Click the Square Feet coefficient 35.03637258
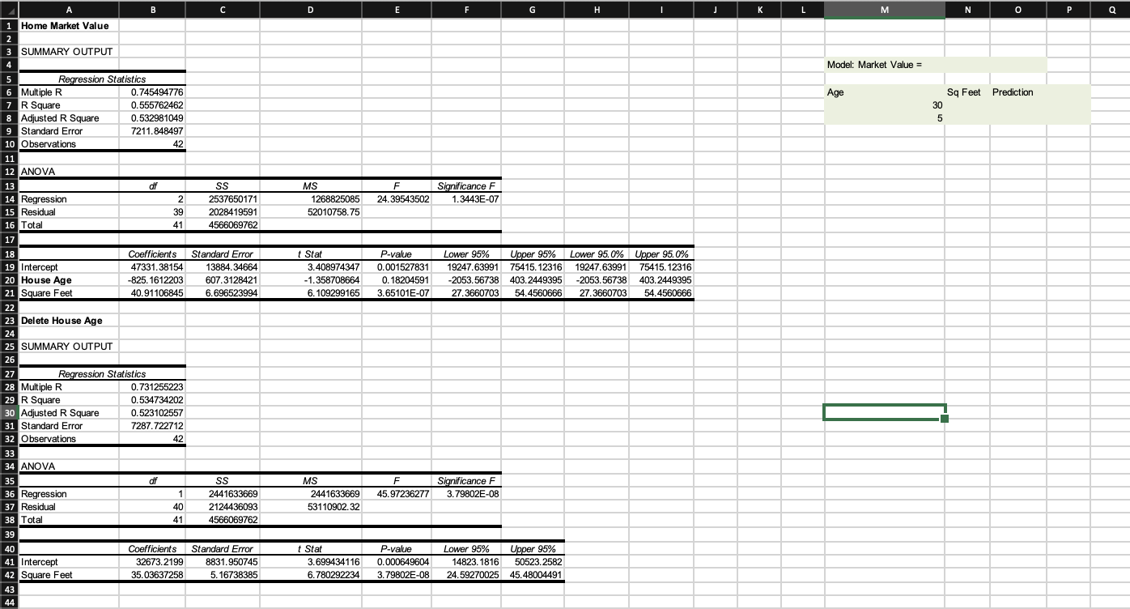1130x609 pixels. click(x=152, y=575)
